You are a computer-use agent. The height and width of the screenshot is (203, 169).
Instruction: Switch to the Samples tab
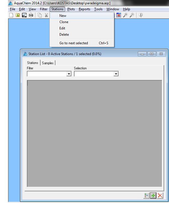click(x=48, y=63)
